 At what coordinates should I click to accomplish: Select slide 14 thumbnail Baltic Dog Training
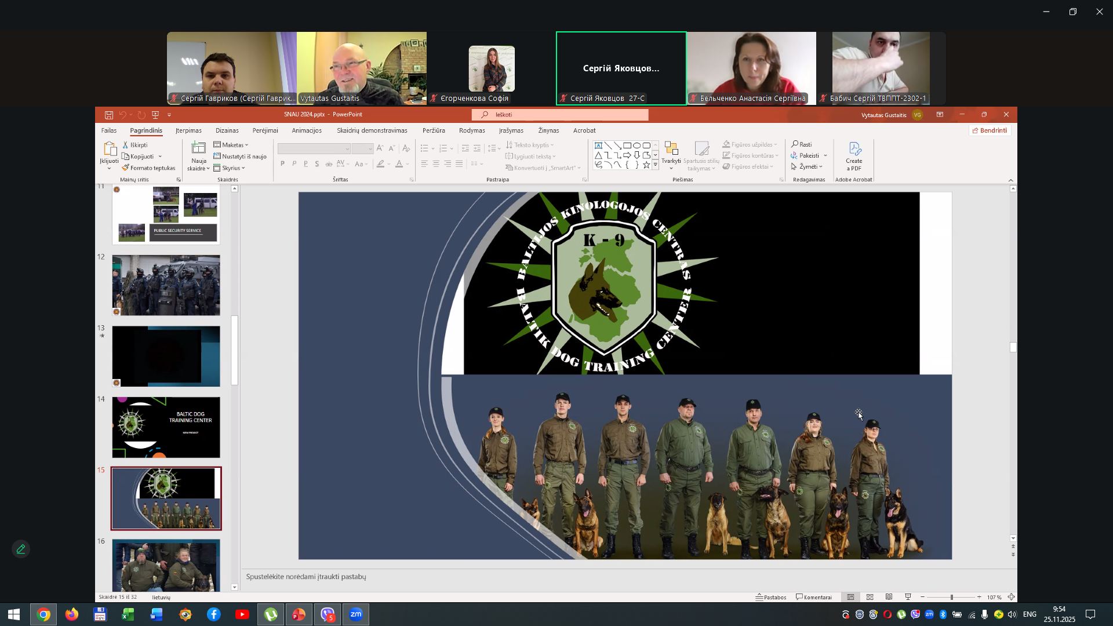point(166,427)
